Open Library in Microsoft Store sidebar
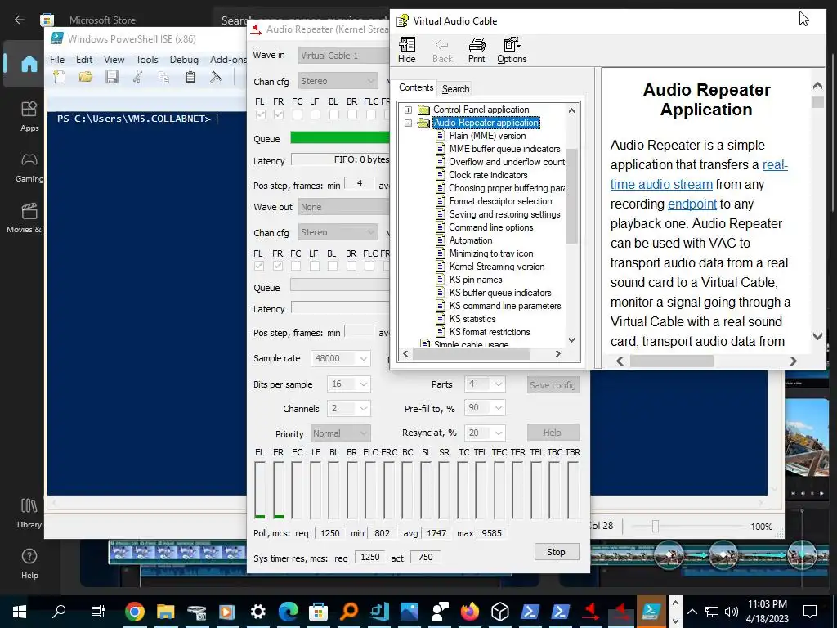This screenshot has height=628, width=837. [x=29, y=514]
